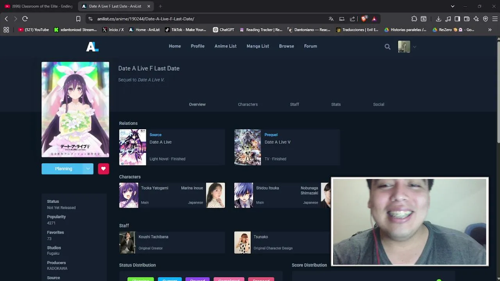Expand the Planning status dropdown arrow
Viewport: 500px width, 281px height.
88,169
